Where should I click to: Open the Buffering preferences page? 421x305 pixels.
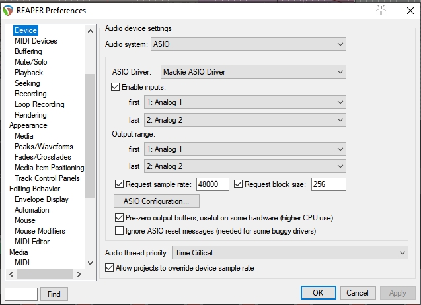point(28,51)
